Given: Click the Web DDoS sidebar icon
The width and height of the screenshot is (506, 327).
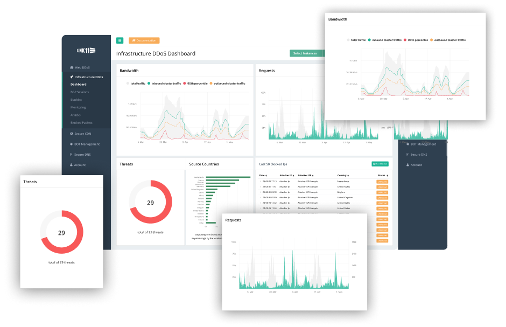Looking at the screenshot, I should click(x=72, y=67).
